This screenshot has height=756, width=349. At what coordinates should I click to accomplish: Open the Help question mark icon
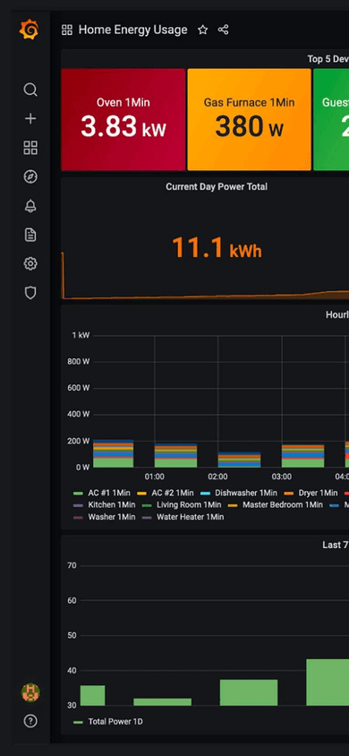coord(30,721)
